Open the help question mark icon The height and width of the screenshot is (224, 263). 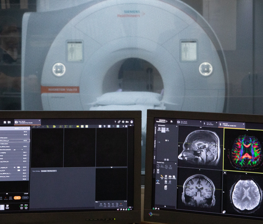coord(115,122)
